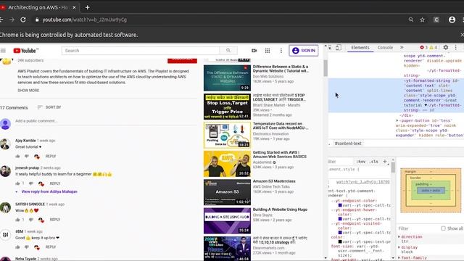Screen dimensions: 464x261
Task: Toggle .cls class editor panel
Action: [374, 162]
